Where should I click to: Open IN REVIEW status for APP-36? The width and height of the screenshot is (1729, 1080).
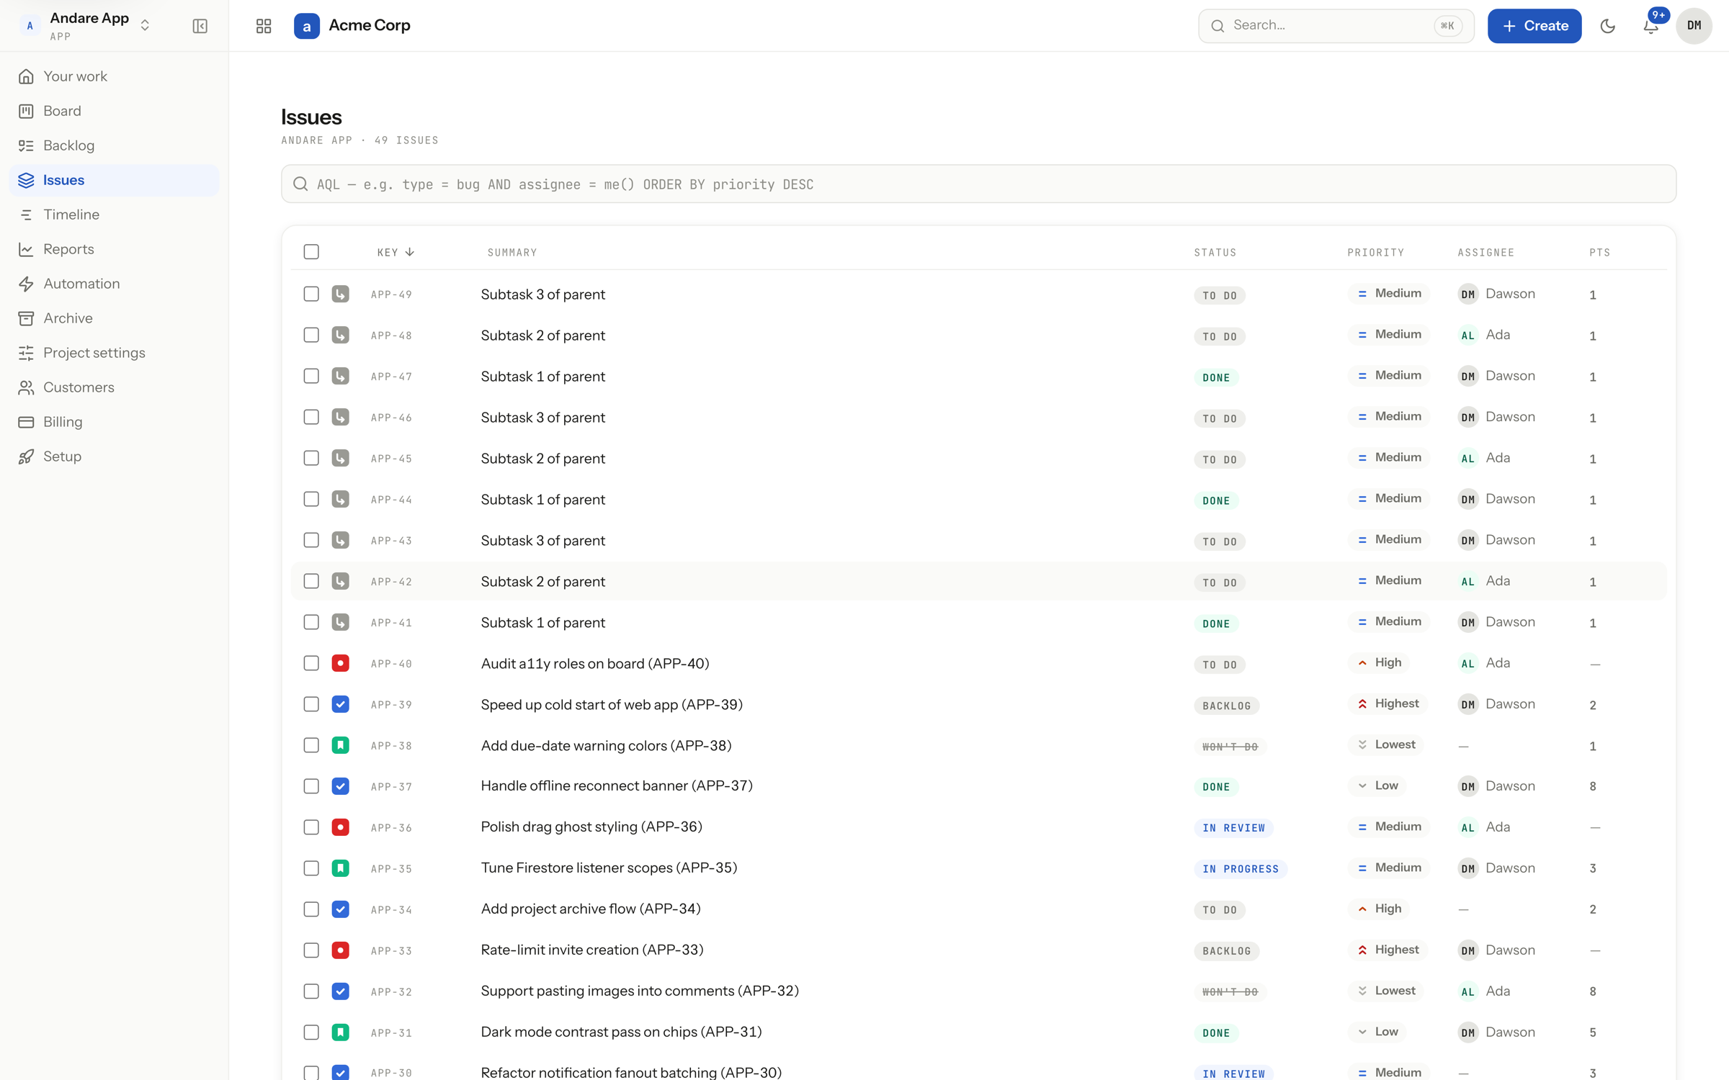[x=1233, y=828]
